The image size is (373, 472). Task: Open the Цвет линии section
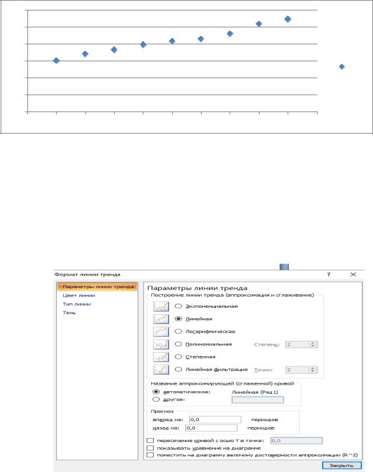click(78, 295)
